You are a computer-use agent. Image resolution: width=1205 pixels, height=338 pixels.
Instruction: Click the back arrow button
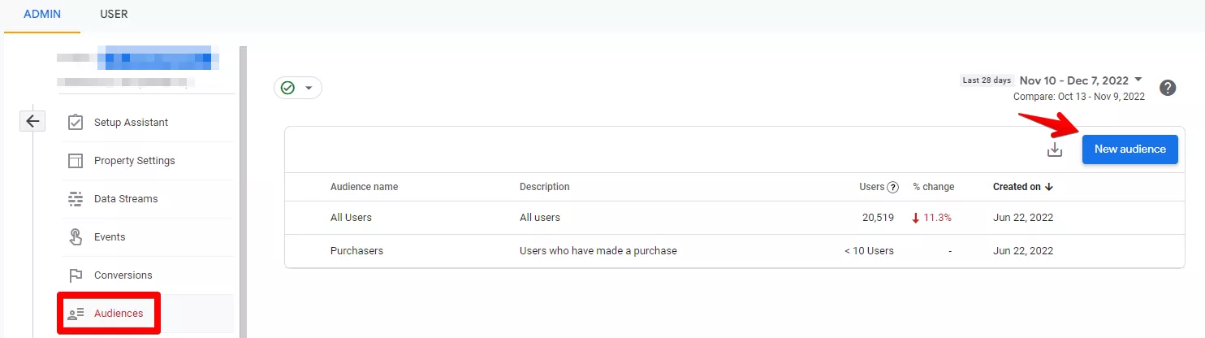[32, 121]
